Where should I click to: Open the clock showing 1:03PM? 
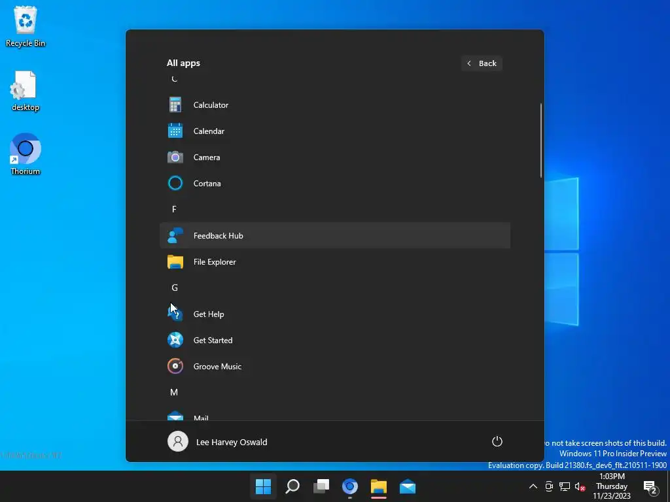(612, 486)
